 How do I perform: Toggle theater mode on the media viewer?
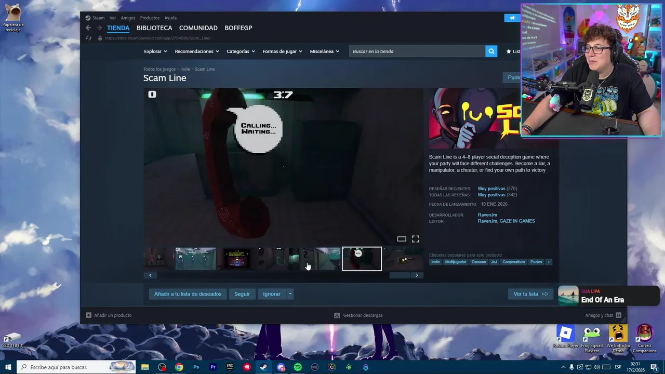coord(402,239)
